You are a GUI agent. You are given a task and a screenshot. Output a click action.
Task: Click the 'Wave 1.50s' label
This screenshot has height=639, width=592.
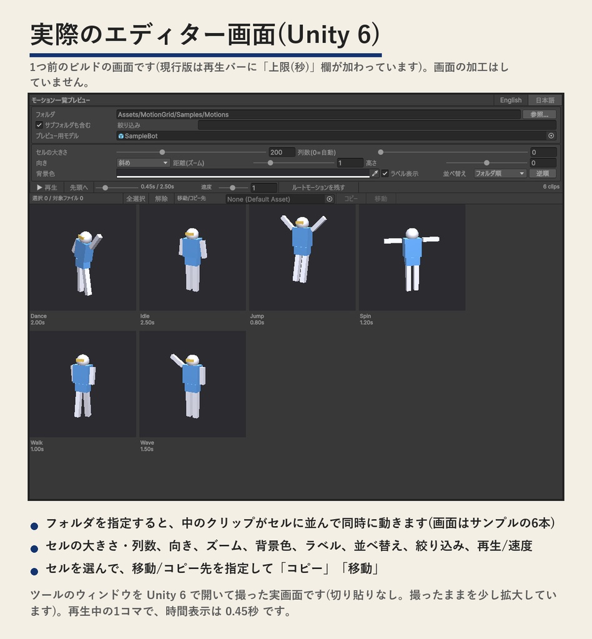(147, 446)
